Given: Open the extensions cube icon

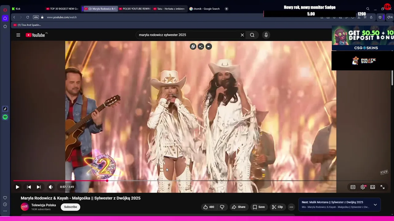Looking at the screenshot, I should [x=380, y=17].
